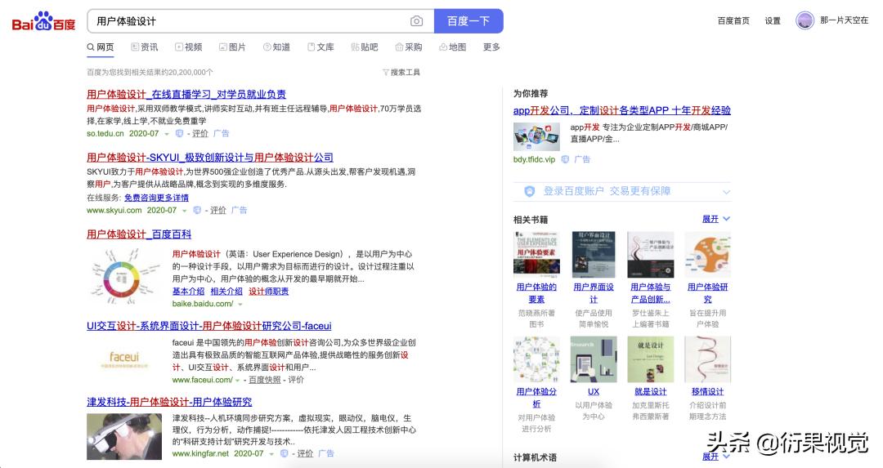Image resolution: width=883 pixels, height=468 pixels.
Task: Open 设计师职责 sublink
Action: click(269, 292)
